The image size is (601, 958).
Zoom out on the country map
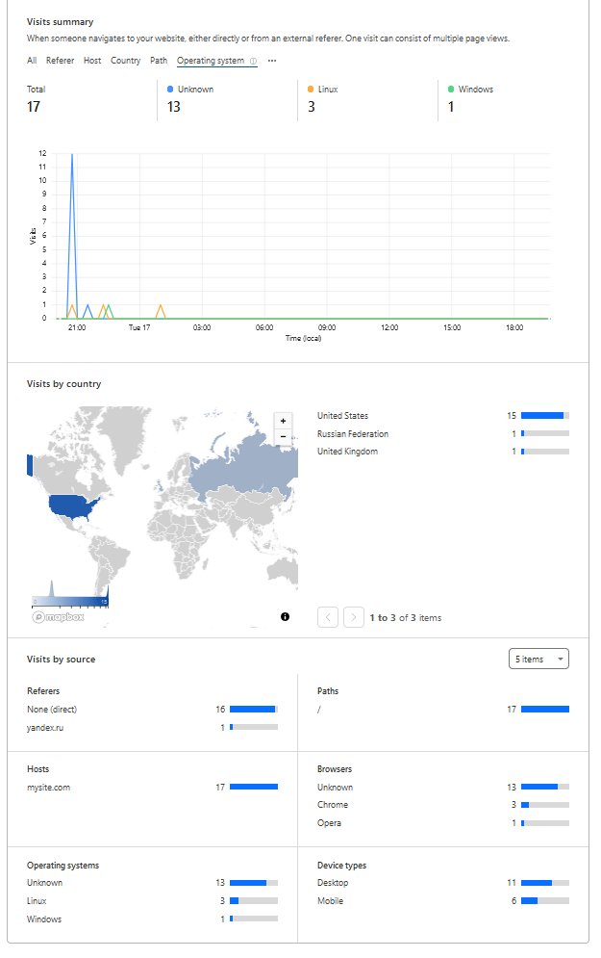[283, 436]
